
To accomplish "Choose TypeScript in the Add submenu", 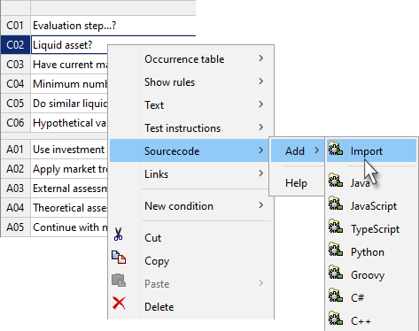I will (371, 228).
